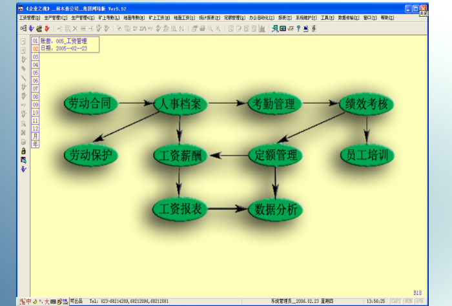The height and width of the screenshot is (306, 452).
Task: Click the red question mark help icon
Action: point(298,28)
